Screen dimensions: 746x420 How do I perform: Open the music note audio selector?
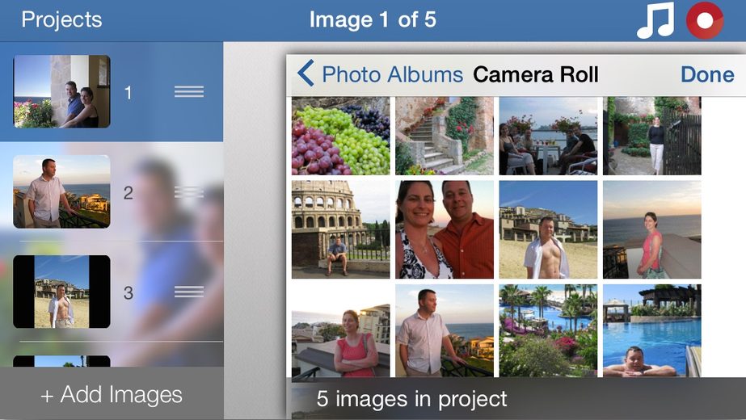click(655, 20)
